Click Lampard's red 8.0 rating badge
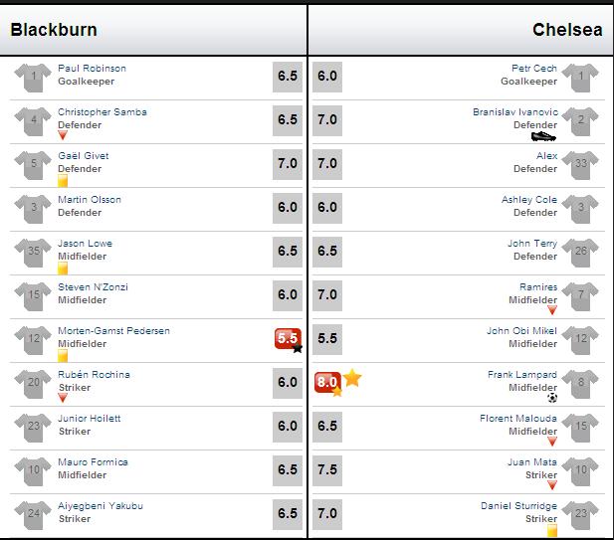The image size is (614, 540). click(327, 382)
